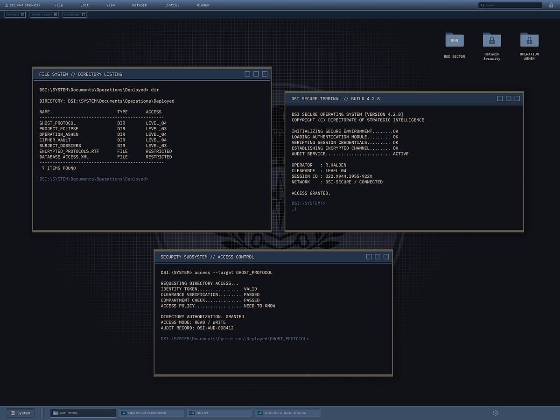Select DATABASE_ACCESS.XML file row
Viewport: 560px width, 420px height.
105,157
